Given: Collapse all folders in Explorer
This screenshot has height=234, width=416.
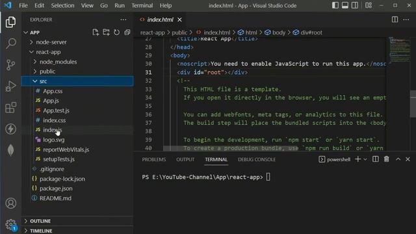Looking at the screenshot, I should pos(127,32).
